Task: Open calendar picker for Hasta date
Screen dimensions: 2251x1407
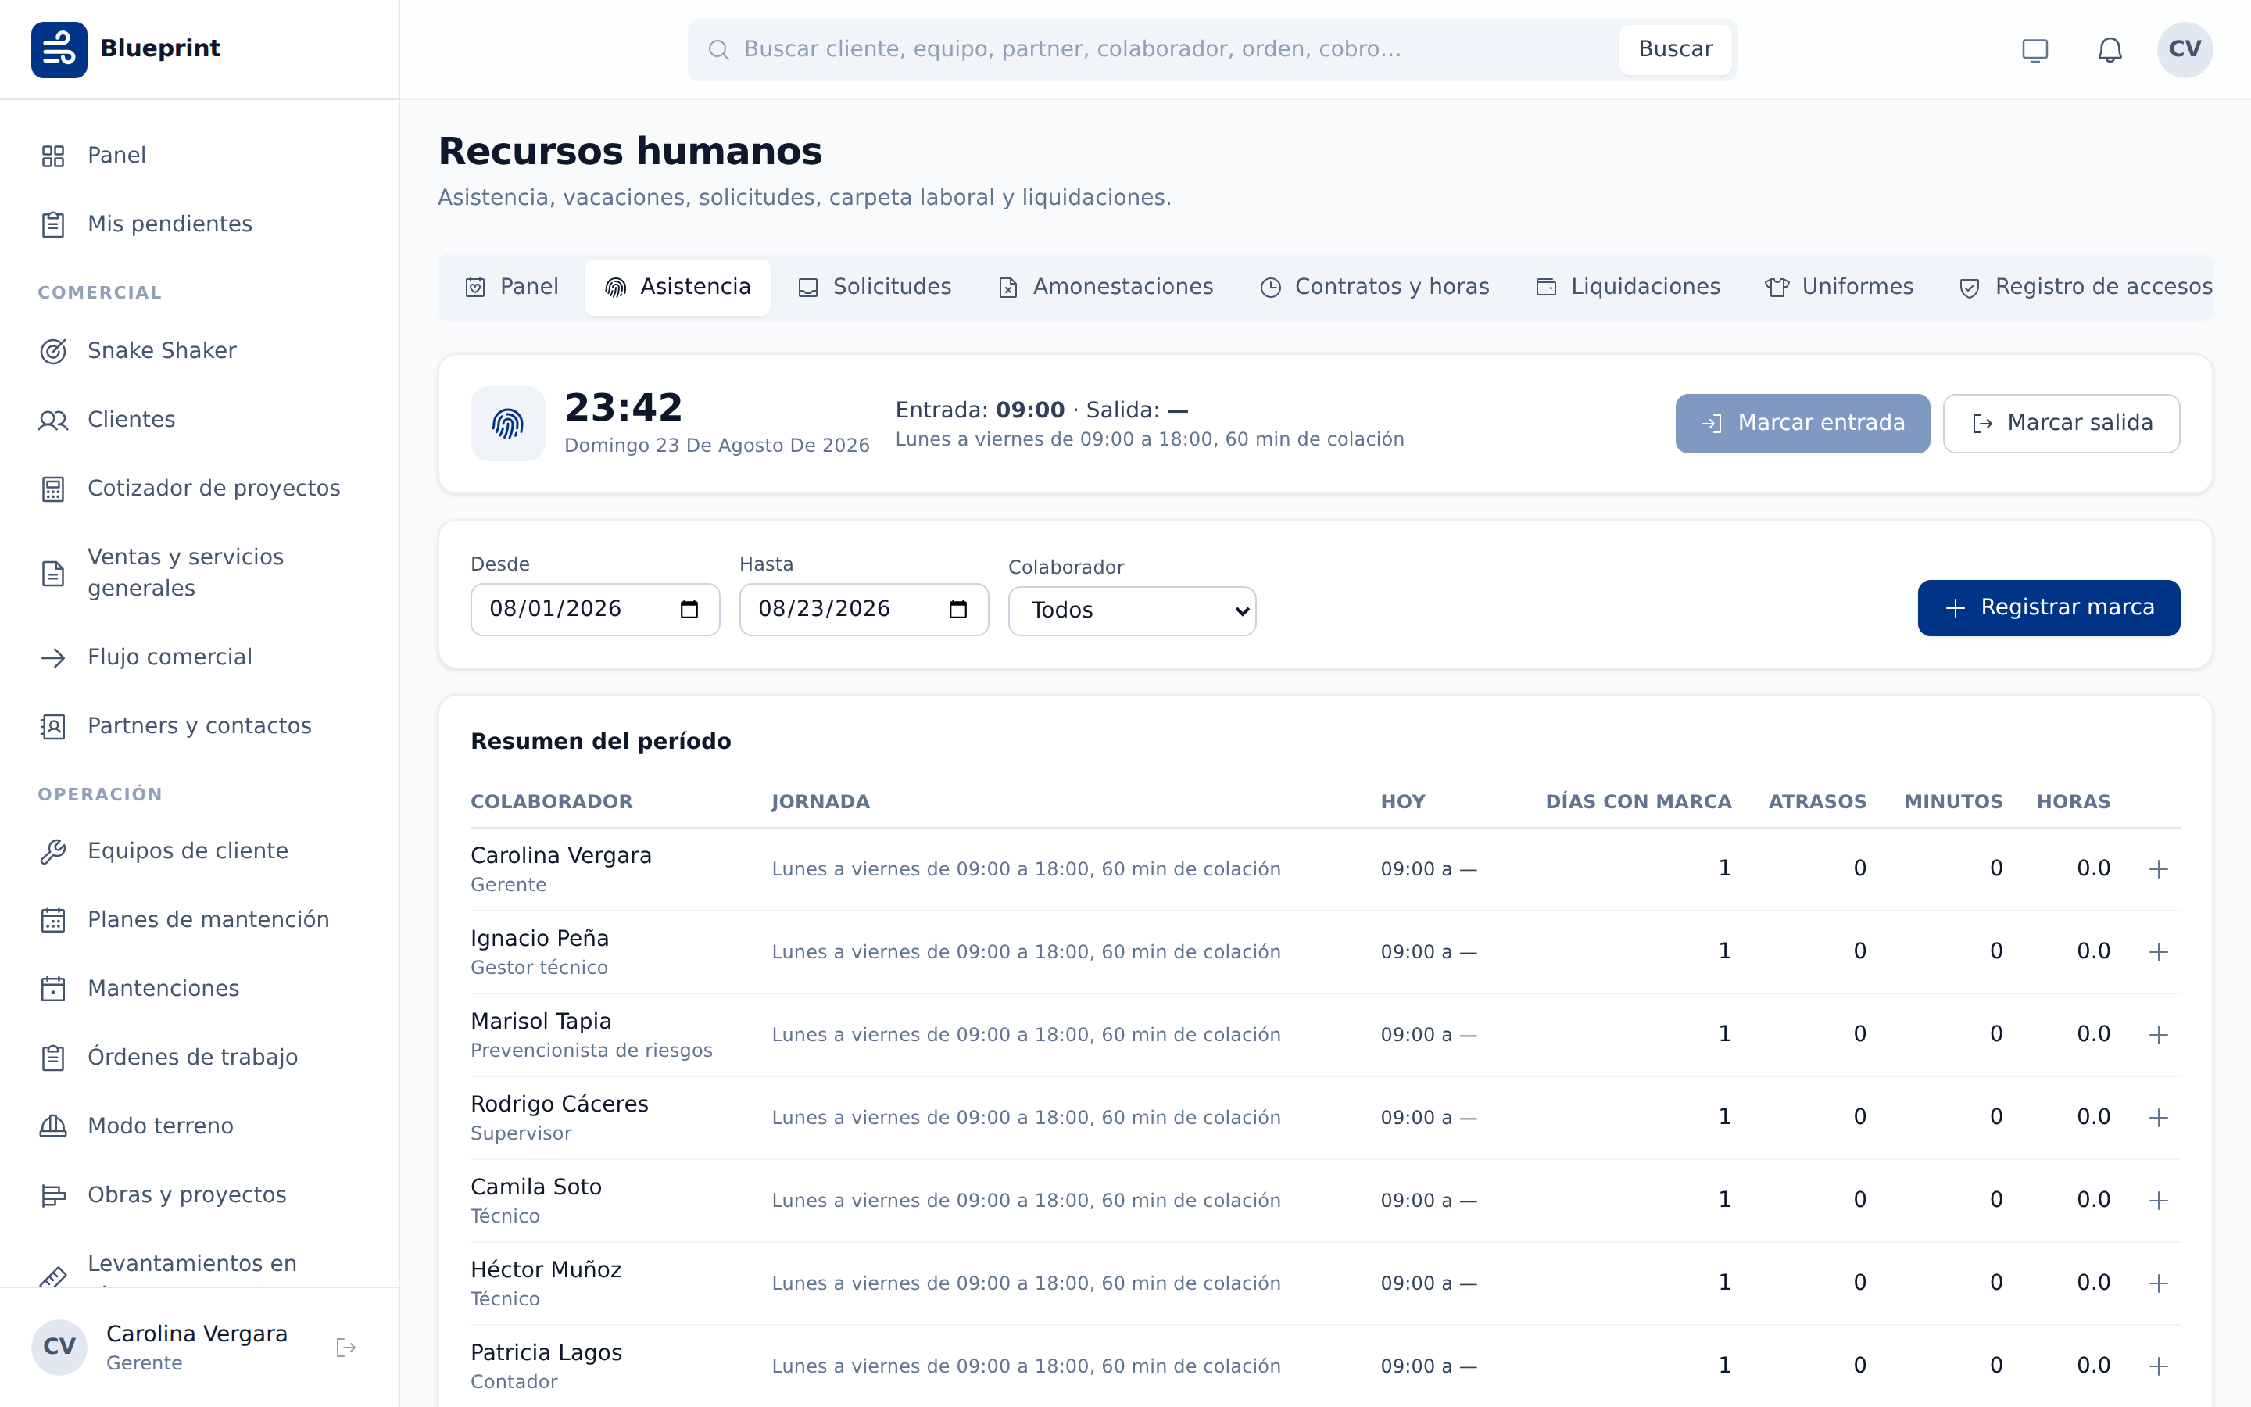Action: (958, 610)
